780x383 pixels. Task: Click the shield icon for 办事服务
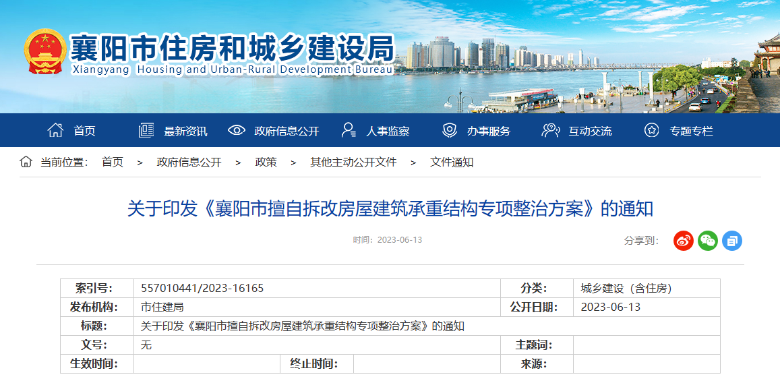tap(449, 130)
